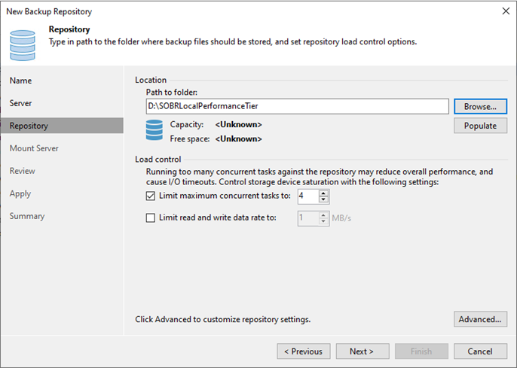Click the Path to folder label
This screenshot has height=368, width=517.
172,92
